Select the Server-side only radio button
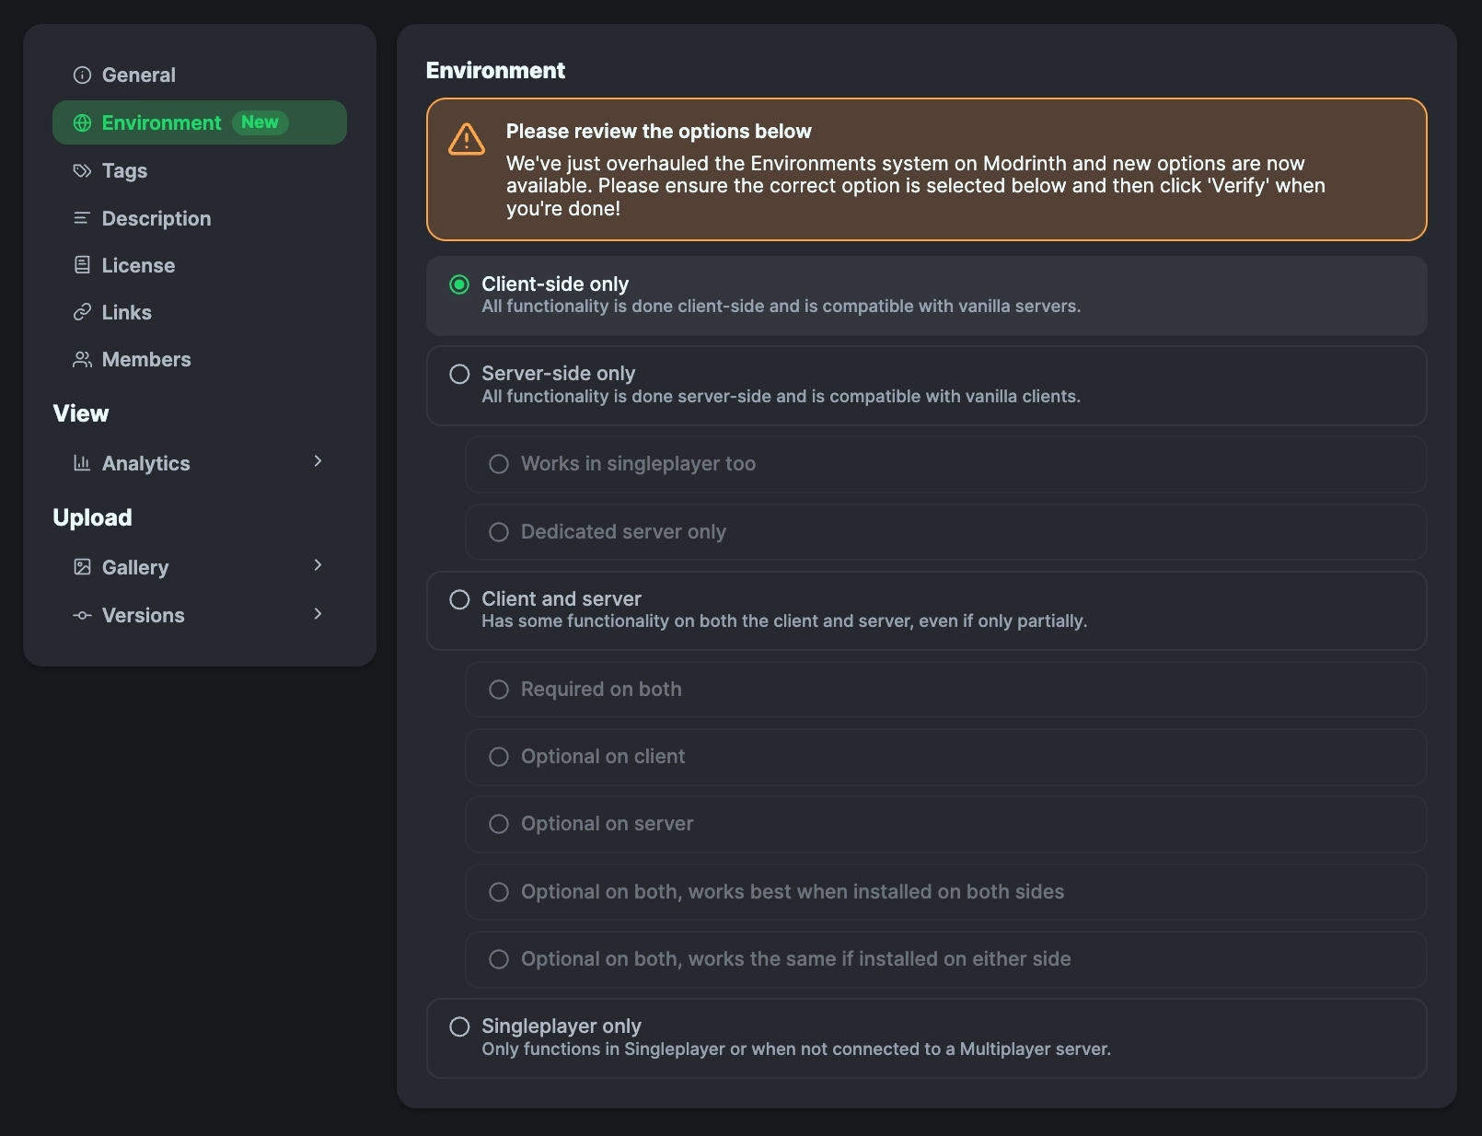1482x1136 pixels. [460, 374]
